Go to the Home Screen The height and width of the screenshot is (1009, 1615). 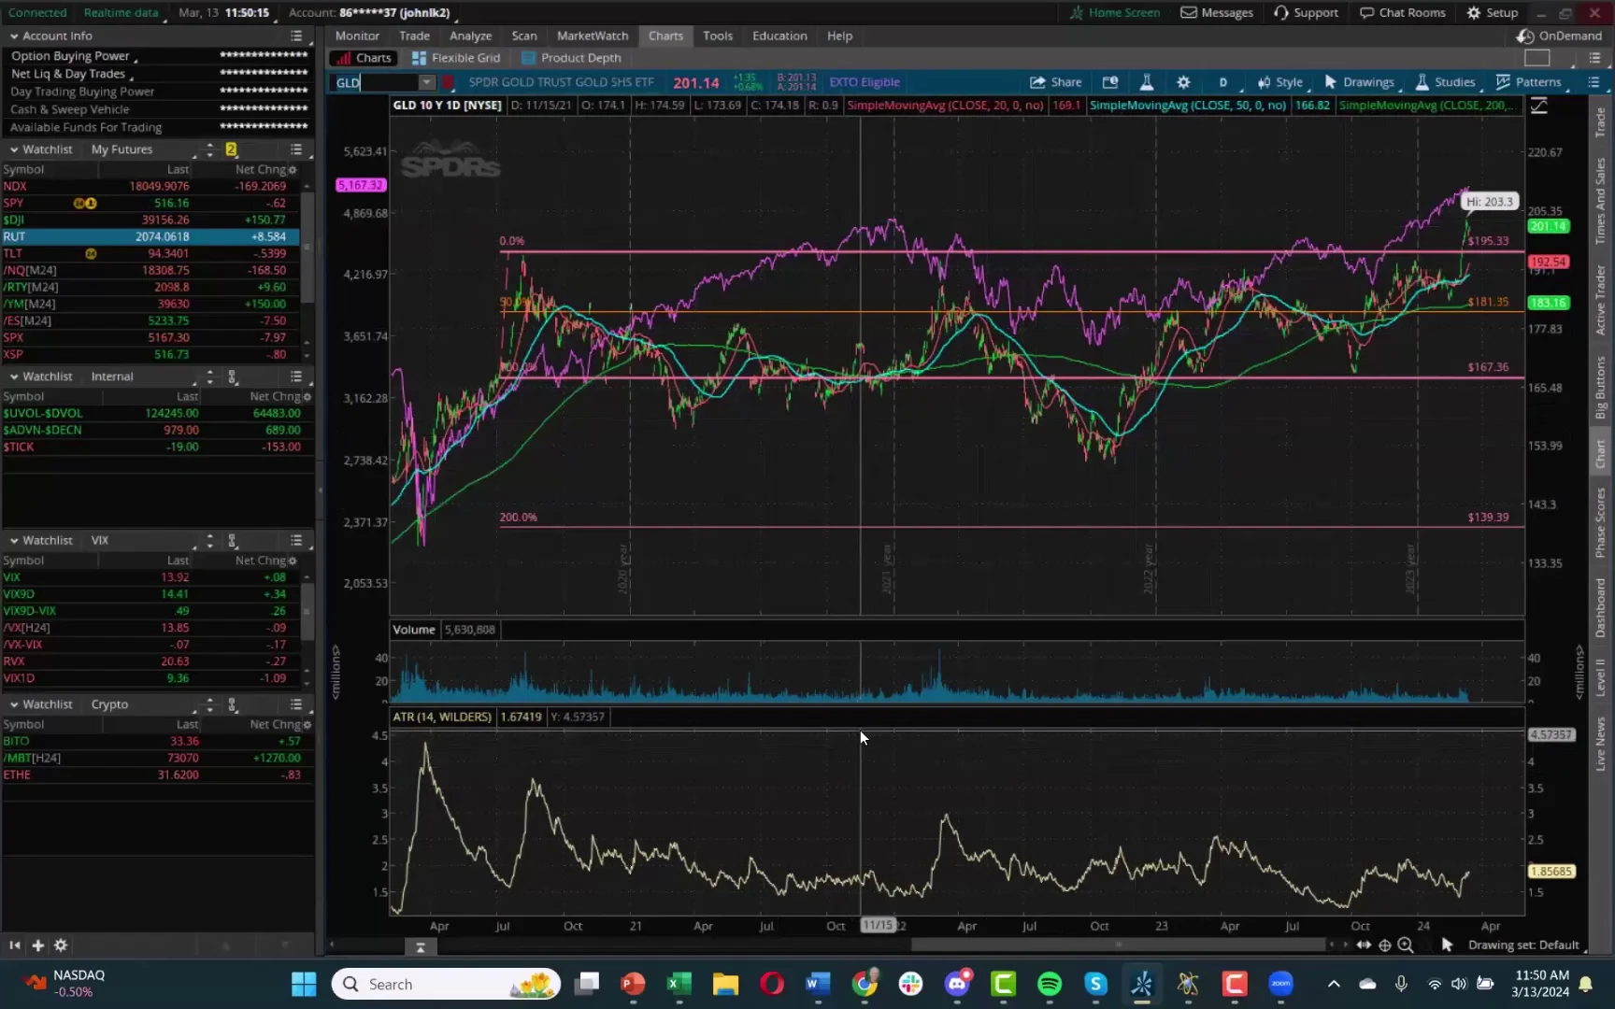[x=1114, y=13]
